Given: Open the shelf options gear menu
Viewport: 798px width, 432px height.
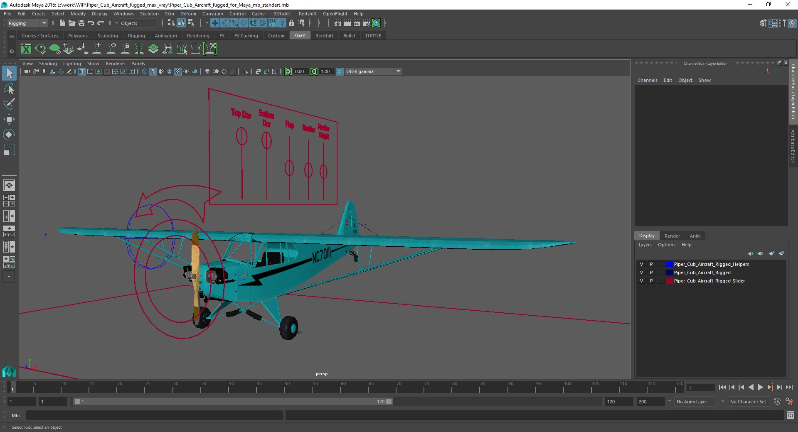Looking at the screenshot, I should pos(12,51).
